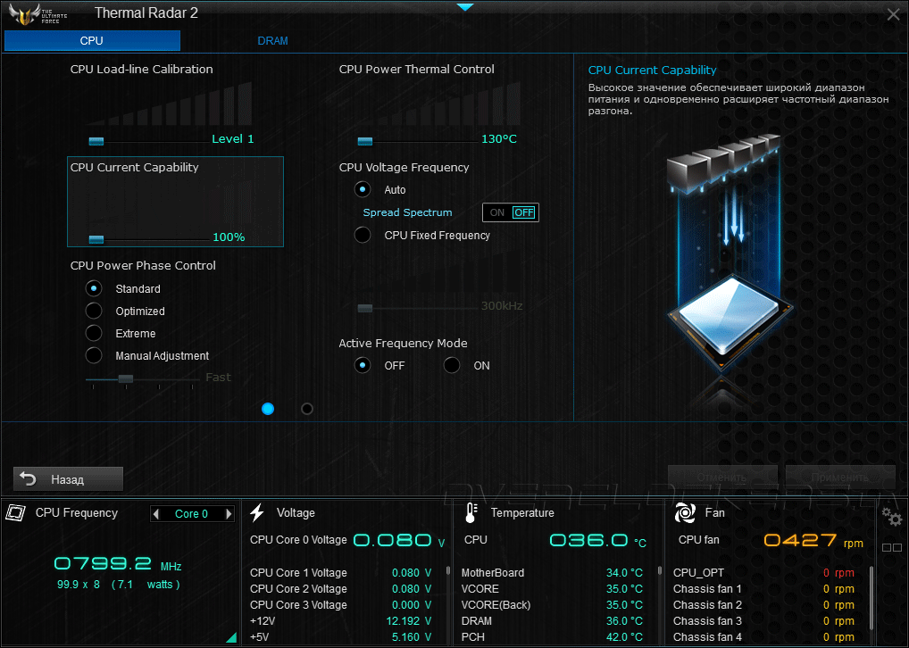The image size is (909, 648).
Task: Click the TUF Ultimate Force logo
Action: (38, 14)
